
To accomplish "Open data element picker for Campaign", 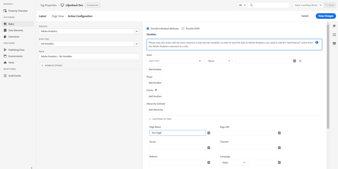I will point(279,163).
